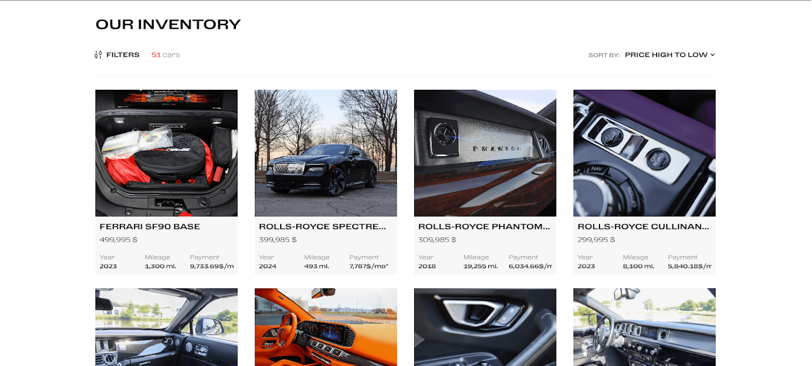Select the ROLLS-ROYCE CULLINAN title link
812x366 pixels.
click(x=644, y=227)
